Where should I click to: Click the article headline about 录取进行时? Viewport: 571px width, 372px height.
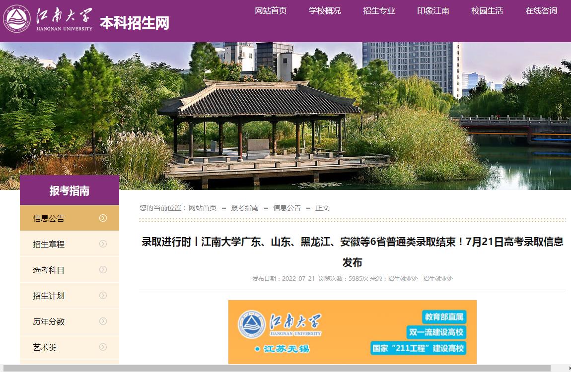[x=352, y=251]
